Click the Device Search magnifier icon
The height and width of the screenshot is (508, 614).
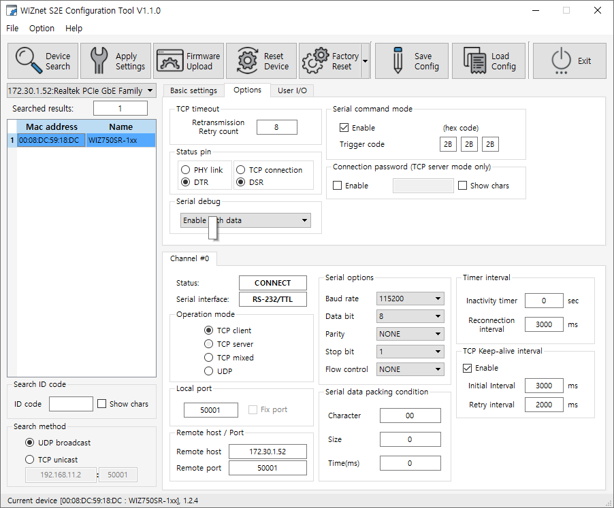coord(29,61)
